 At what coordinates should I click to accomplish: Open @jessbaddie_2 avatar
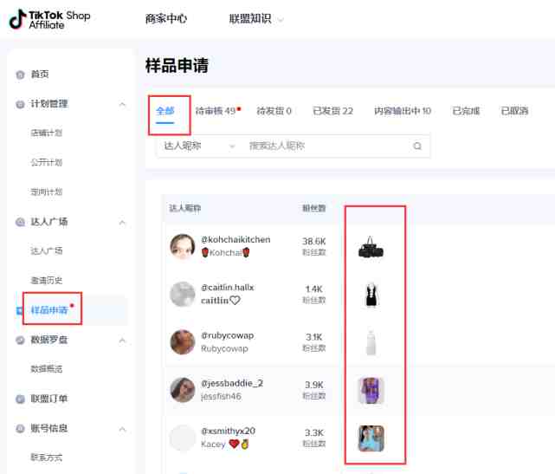tap(183, 390)
